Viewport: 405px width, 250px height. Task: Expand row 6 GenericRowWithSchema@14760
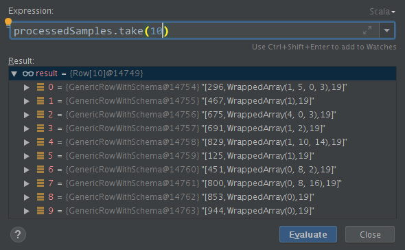26,170
